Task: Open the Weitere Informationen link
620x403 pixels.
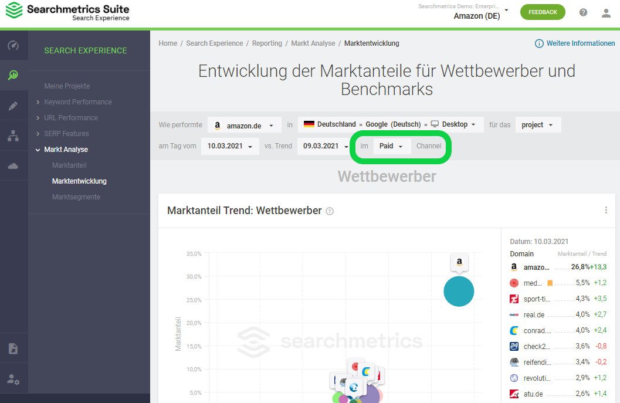Action: 581,43
